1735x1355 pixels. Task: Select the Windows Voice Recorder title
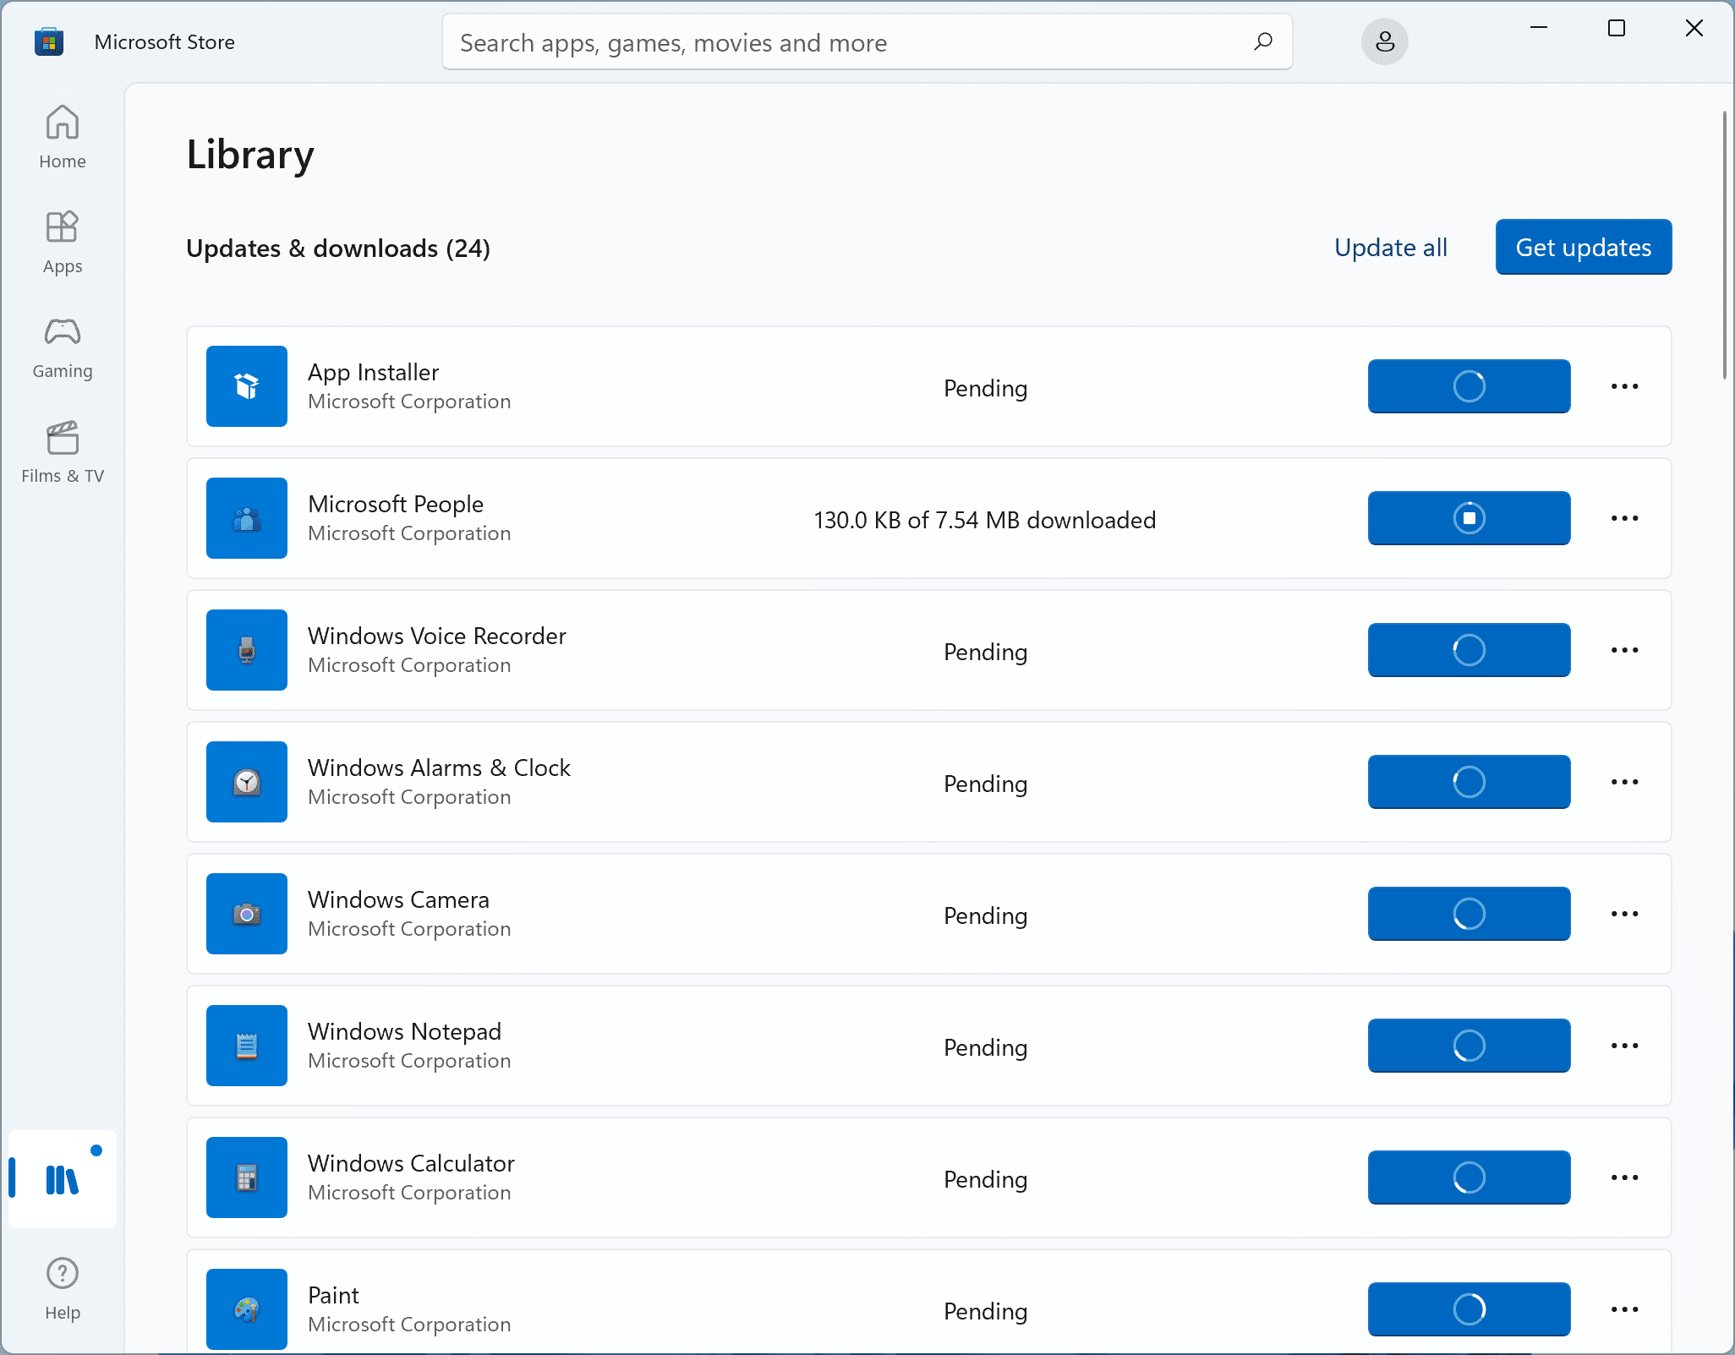[437, 636]
